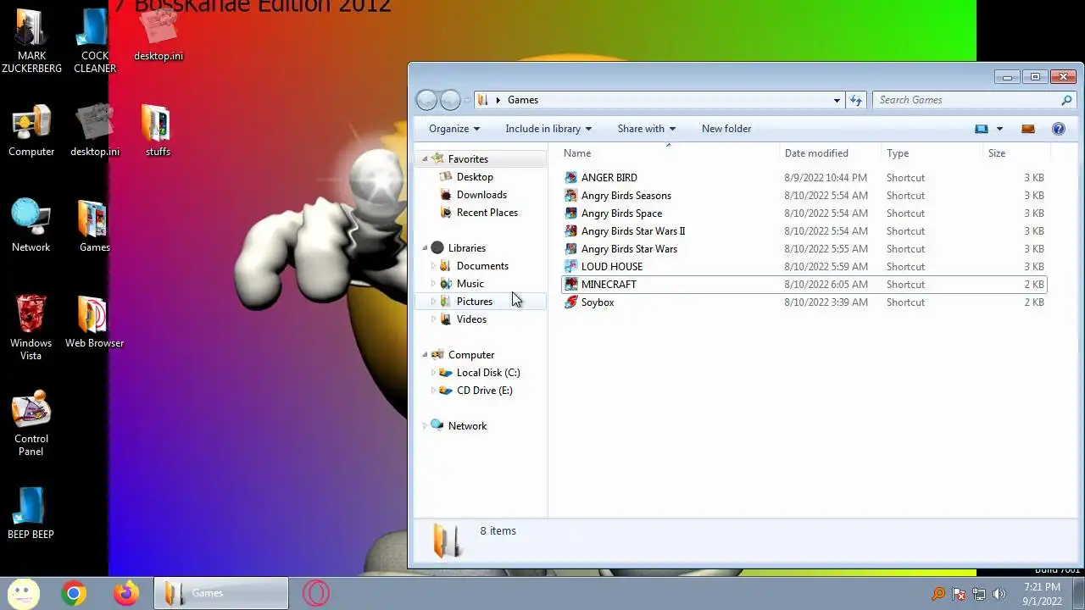Select desktop.ini icon beside the stuffs folder

[x=95, y=131]
